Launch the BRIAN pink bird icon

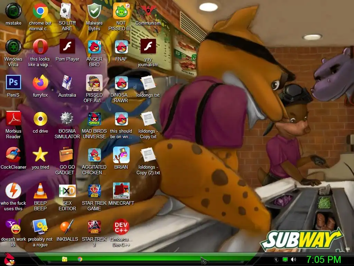121,155
